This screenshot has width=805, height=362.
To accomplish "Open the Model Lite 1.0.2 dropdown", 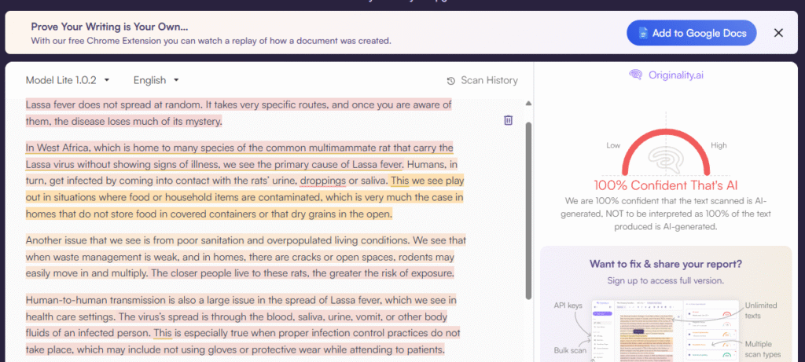I will coord(68,80).
